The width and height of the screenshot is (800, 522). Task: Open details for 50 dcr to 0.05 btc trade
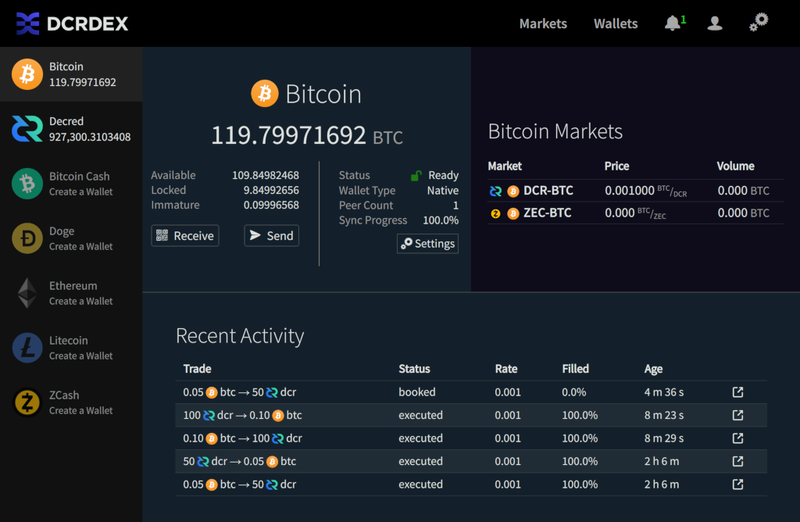point(737,461)
